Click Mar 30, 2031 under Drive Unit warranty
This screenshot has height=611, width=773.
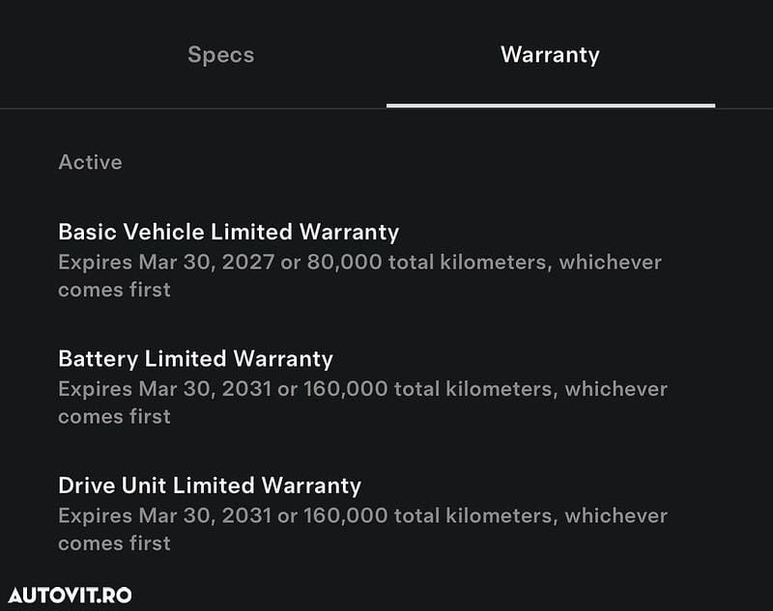(207, 515)
